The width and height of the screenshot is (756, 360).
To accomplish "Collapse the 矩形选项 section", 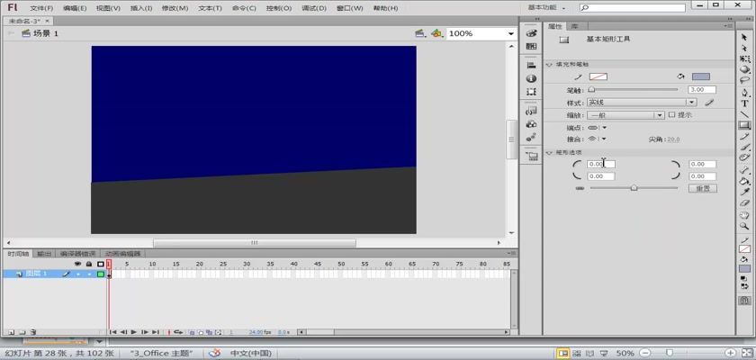I will (549, 152).
